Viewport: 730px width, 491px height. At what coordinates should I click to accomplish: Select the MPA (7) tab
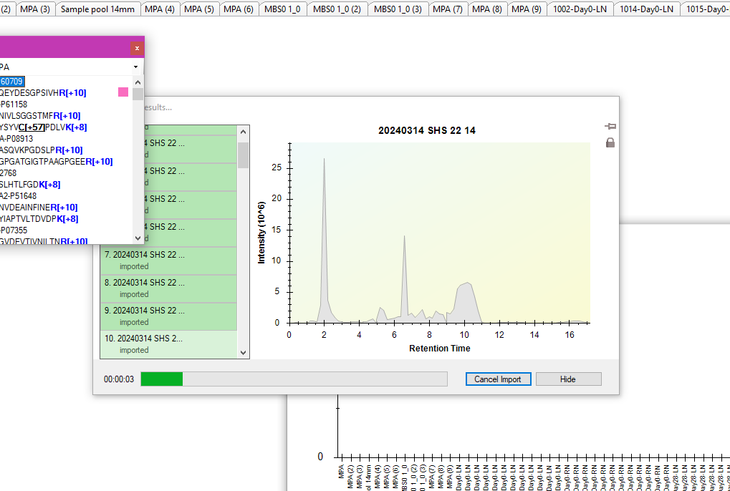[x=448, y=9]
